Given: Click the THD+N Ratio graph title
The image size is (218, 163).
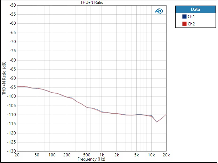Looking at the screenshot, I should point(92,2).
